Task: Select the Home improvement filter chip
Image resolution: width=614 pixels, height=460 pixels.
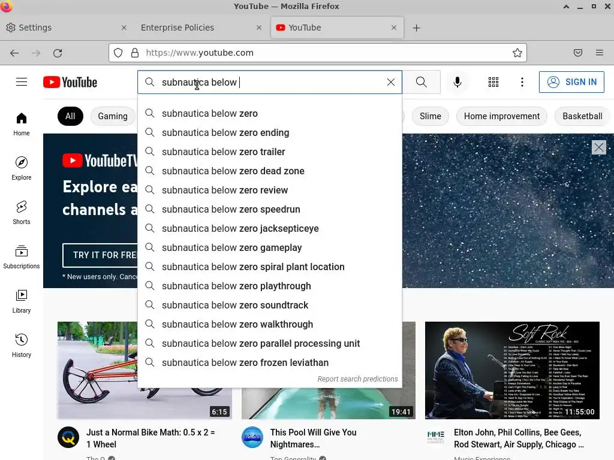Action: click(x=502, y=116)
